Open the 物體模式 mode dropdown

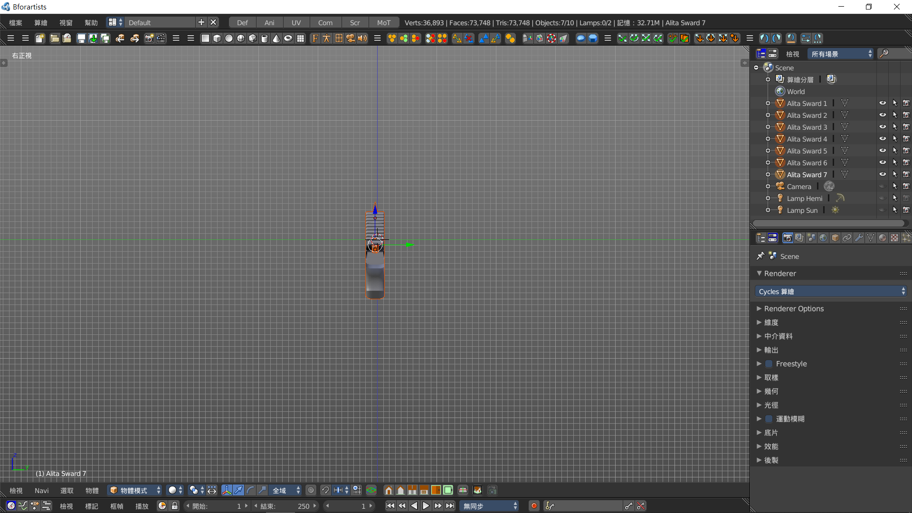(135, 490)
